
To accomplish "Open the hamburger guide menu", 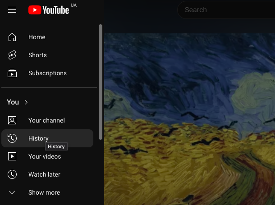I will (12, 10).
